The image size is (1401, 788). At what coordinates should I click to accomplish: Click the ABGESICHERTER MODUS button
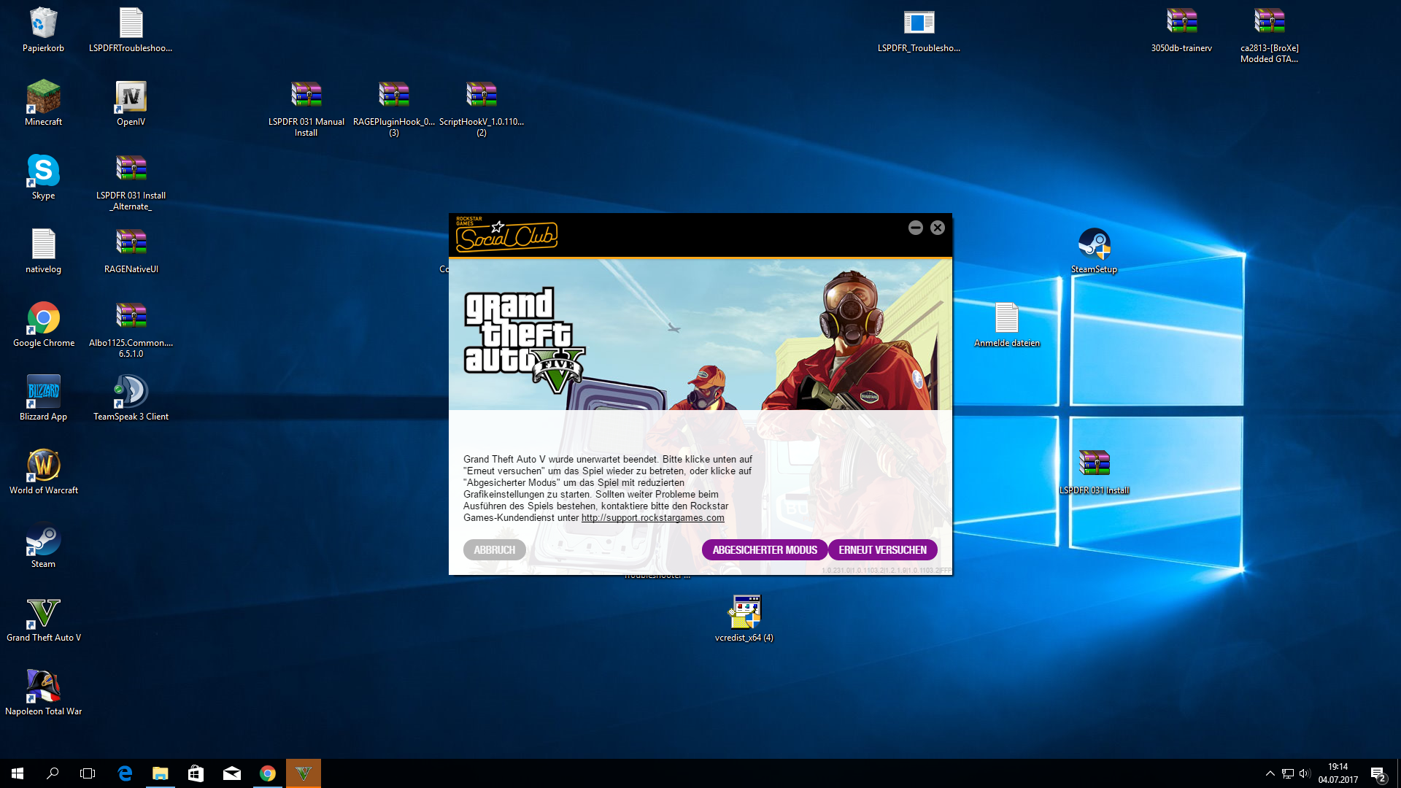(x=764, y=550)
